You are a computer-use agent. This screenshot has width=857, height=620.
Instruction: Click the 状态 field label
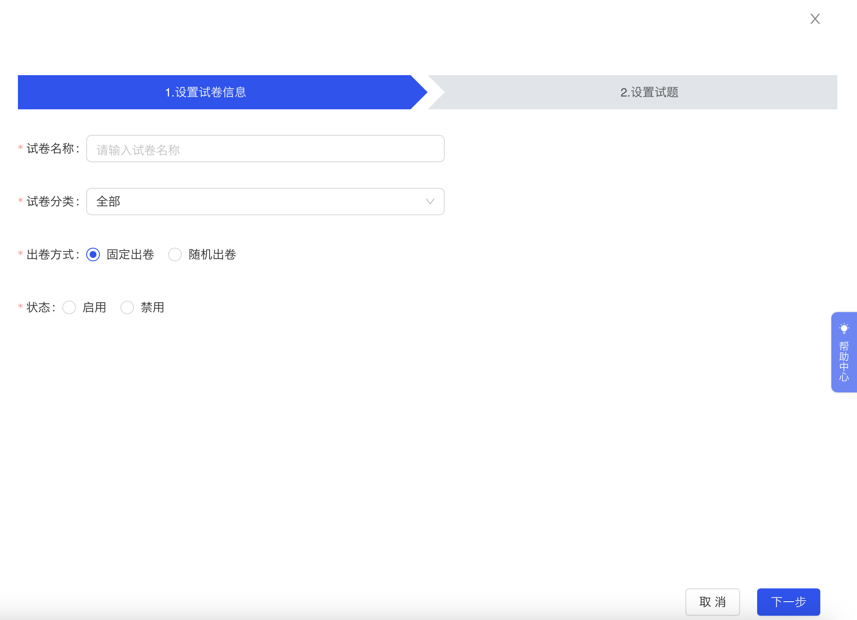(41, 307)
